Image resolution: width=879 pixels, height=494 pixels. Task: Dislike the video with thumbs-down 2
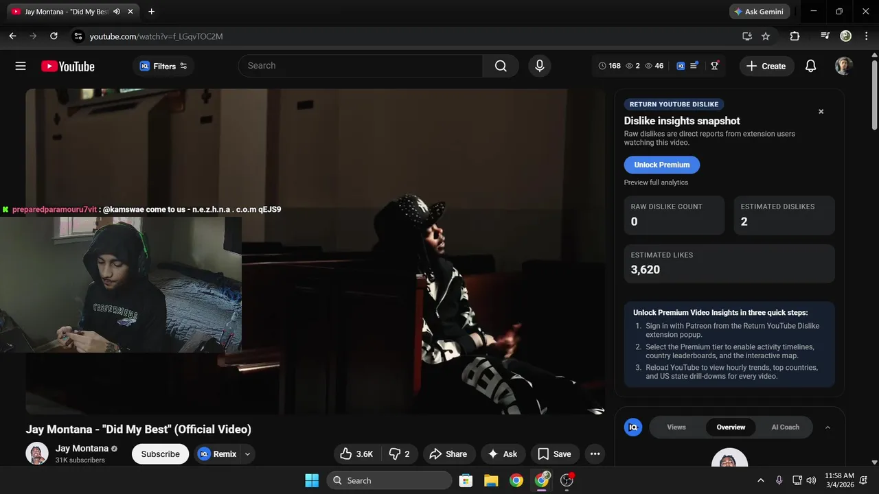click(x=399, y=454)
